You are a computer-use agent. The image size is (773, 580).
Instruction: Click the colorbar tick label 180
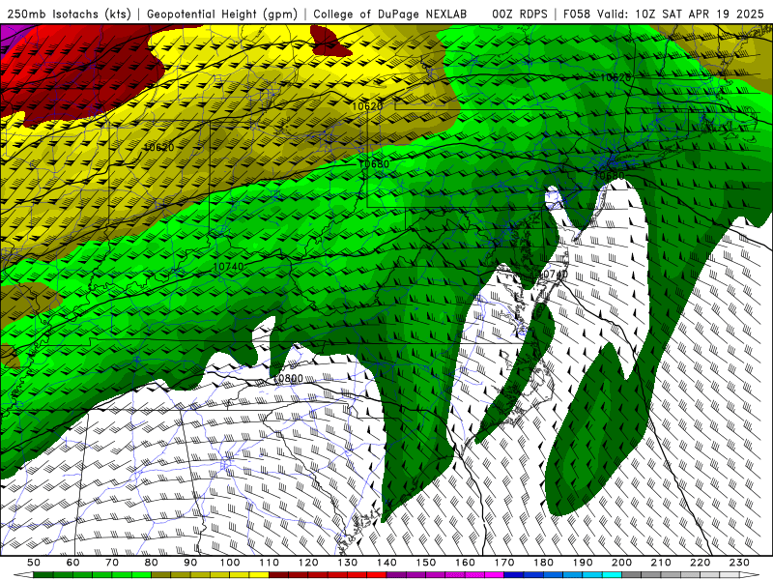pos(543,563)
